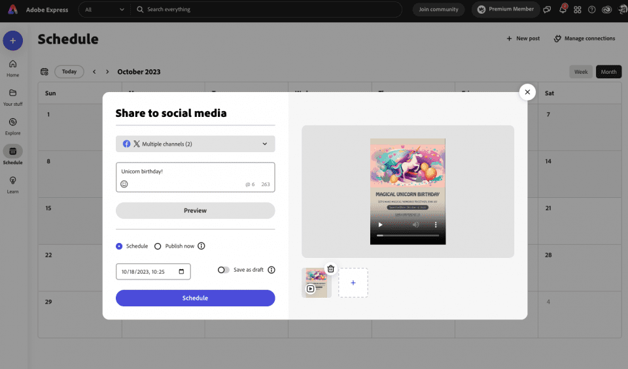Switch to Month view tab
The width and height of the screenshot is (628, 369).
click(x=608, y=72)
